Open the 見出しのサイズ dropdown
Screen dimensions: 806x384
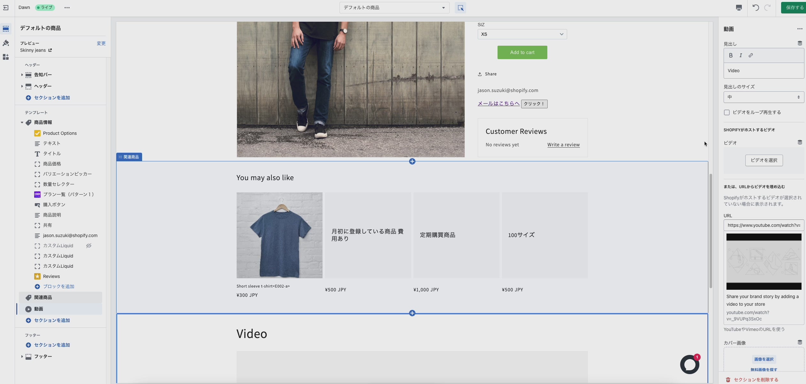click(763, 97)
